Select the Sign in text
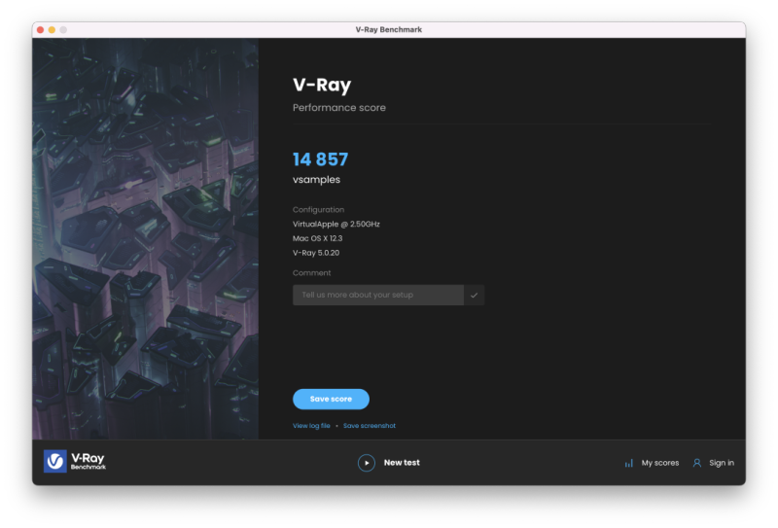 [x=722, y=463]
